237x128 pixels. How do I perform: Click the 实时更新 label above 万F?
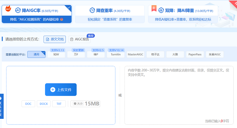[x=78, y=50]
